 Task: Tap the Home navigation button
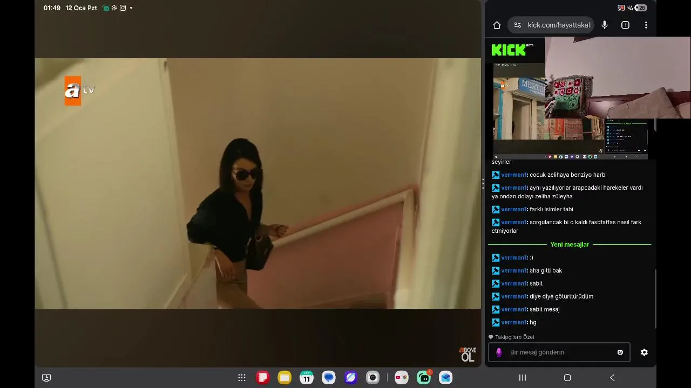567,378
